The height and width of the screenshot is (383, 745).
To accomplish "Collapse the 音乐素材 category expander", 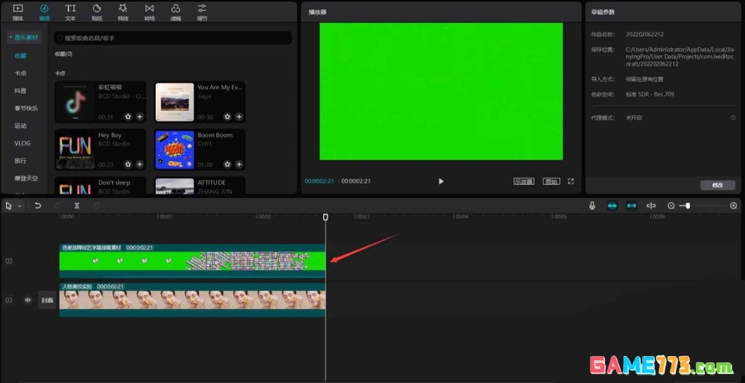I will tap(11, 37).
